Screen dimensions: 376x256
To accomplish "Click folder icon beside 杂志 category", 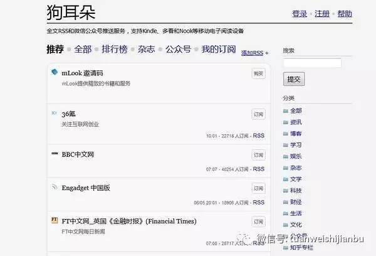I will pos(285,168).
